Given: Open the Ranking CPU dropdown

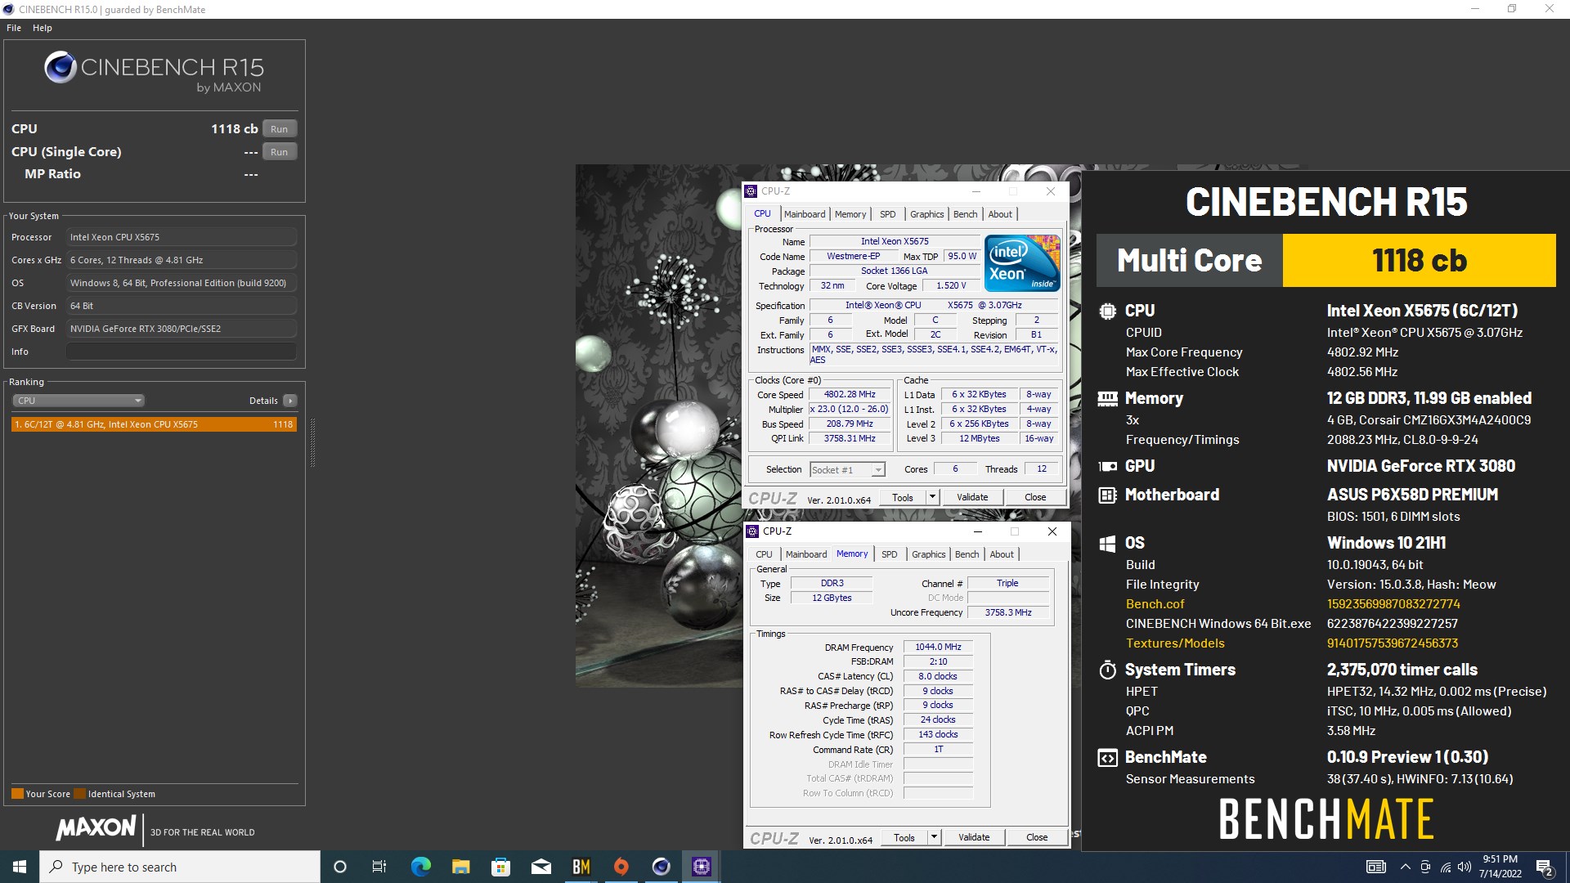Looking at the screenshot, I should (x=78, y=401).
